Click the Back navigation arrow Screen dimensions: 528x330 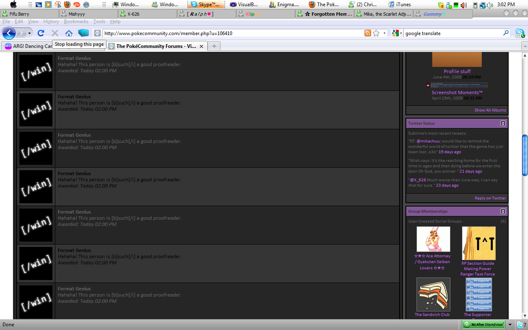point(9,33)
